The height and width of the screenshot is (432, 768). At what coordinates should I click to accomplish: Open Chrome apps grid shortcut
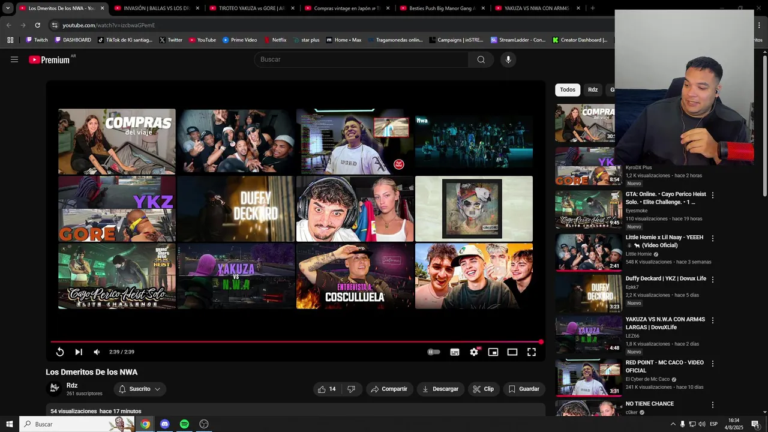10,40
